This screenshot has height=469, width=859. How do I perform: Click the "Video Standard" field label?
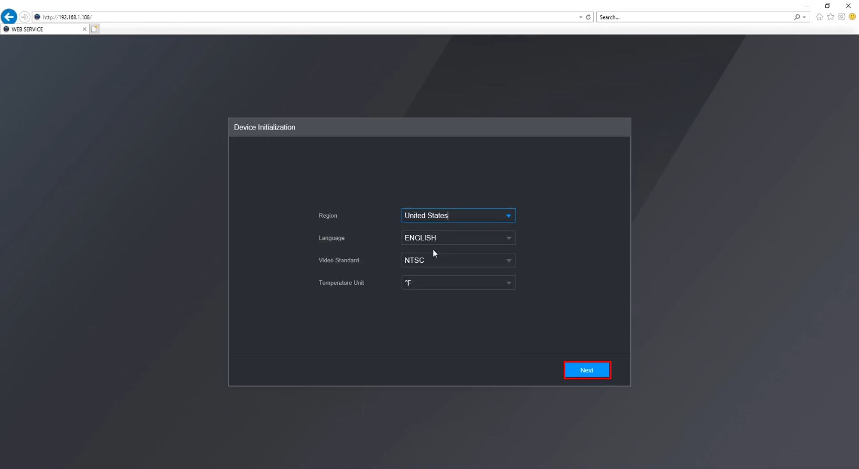tap(339, 260)
